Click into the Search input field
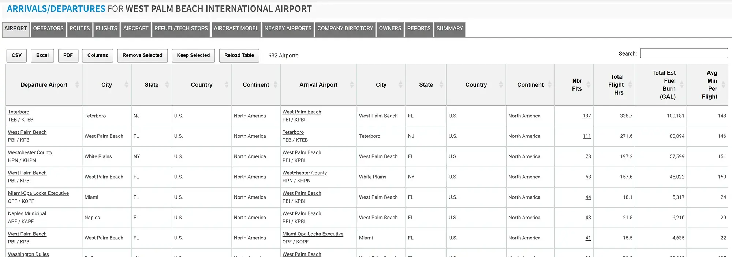 684,53
